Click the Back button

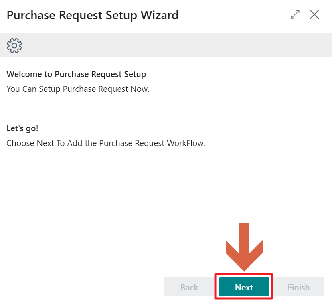[x=189, y=287]
